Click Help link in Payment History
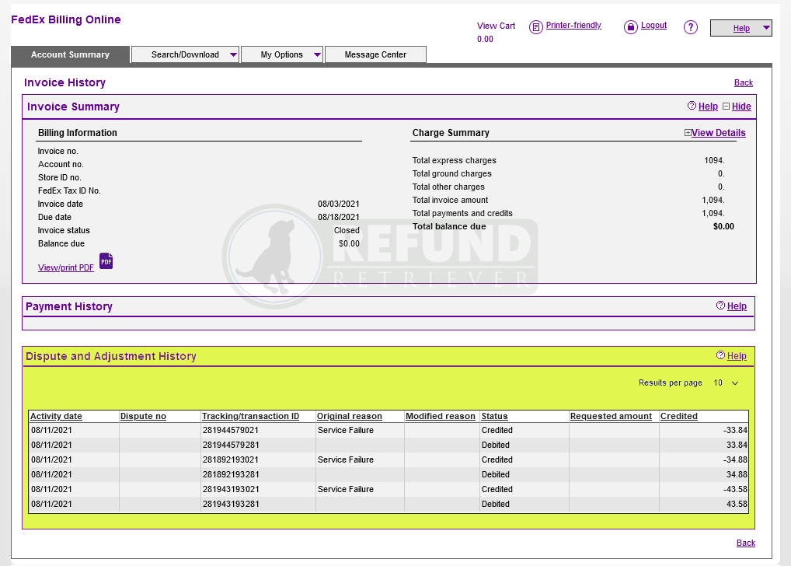Viewport: 791px width, 566px height. point(737,306)
